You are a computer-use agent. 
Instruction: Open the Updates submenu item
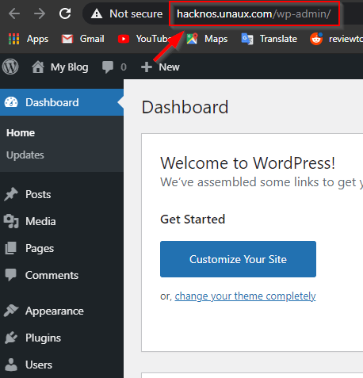pyautogui.click(x=25, y=155)
